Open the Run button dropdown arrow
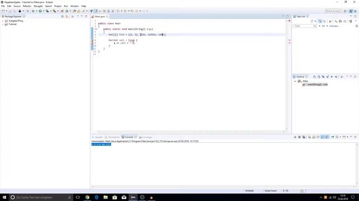This screenshot has width=359, height=201. [x=43, y=11]
